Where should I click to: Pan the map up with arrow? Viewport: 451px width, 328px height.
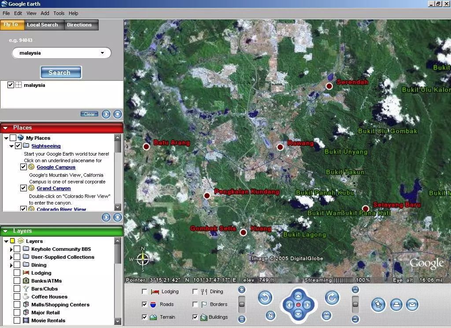pyautogui.click(x=298, y=295)
